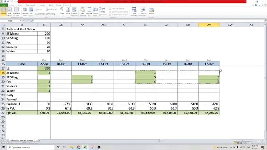Select row 18 header
This screenshot has width=267, height=150.
3,73
